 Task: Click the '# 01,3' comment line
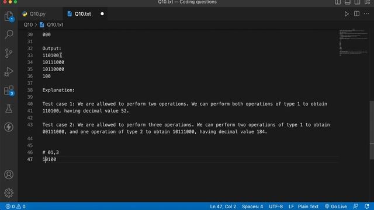(51, 152)
